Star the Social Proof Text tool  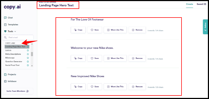point(28,65)
